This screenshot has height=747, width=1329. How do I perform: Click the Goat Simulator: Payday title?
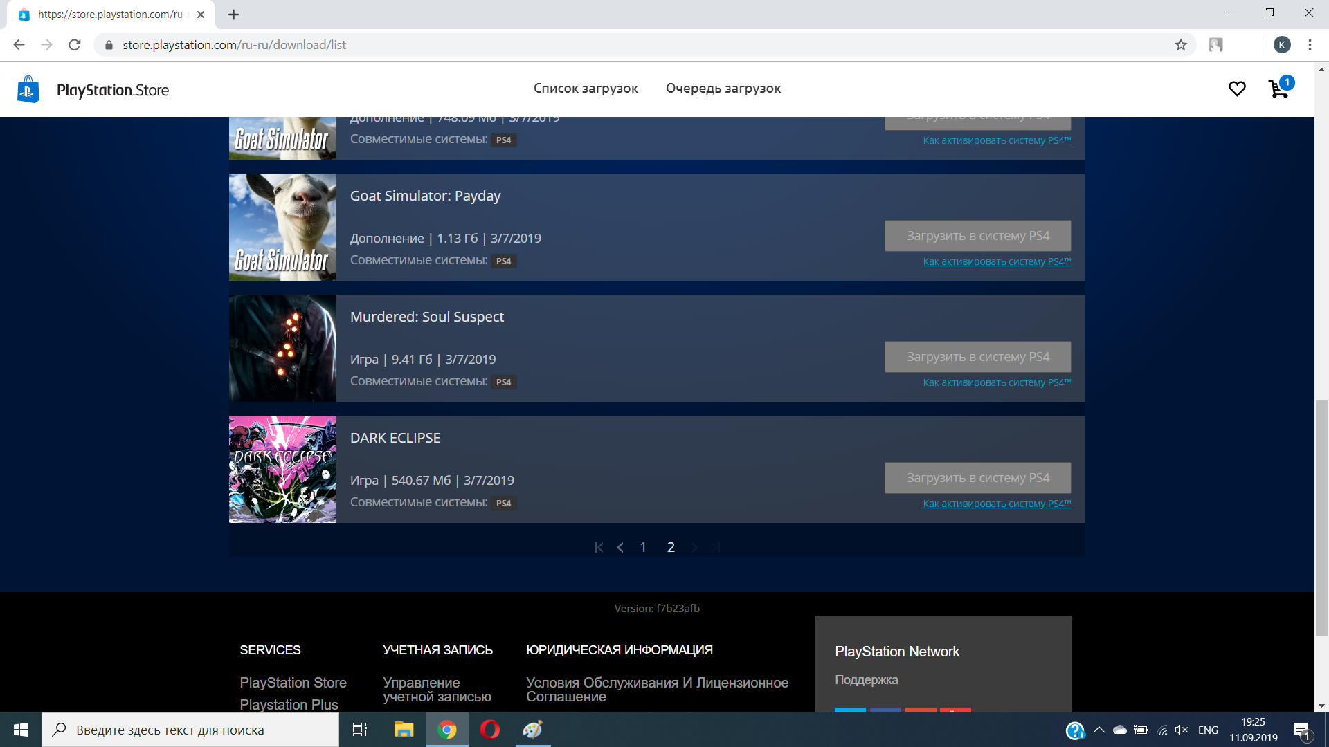coord(425,196)
